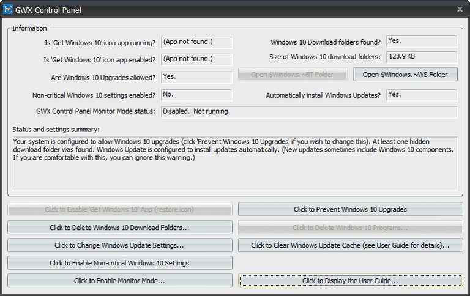The height and width of the screenshot is (296, 470).
Task: Click the Status and settings summary text box
Action: click(x=235, y=163)
